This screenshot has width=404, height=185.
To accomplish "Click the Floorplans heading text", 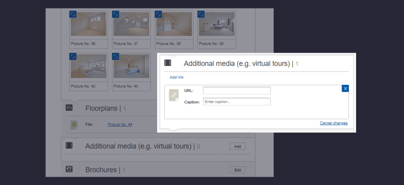I will click(x=101, y=108).
